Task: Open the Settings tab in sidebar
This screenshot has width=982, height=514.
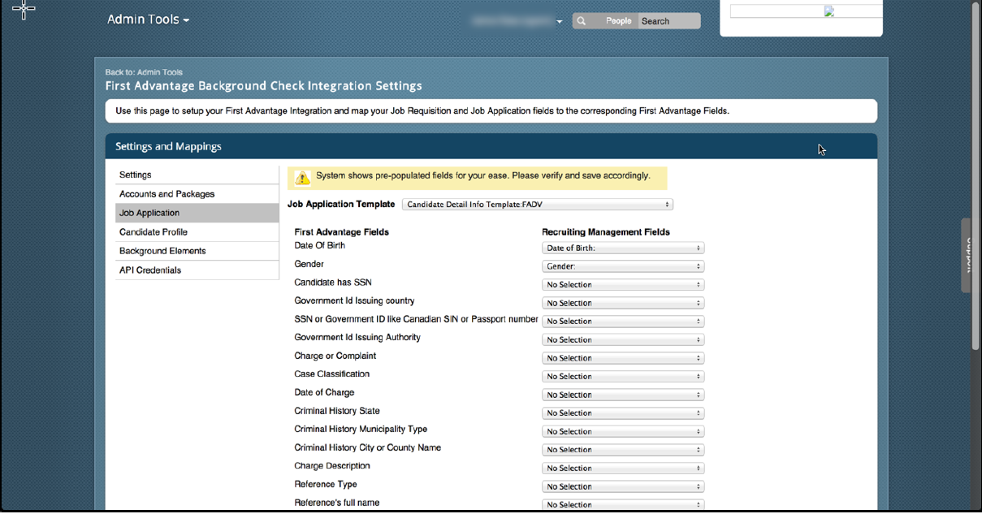Action: click(197, 175)
